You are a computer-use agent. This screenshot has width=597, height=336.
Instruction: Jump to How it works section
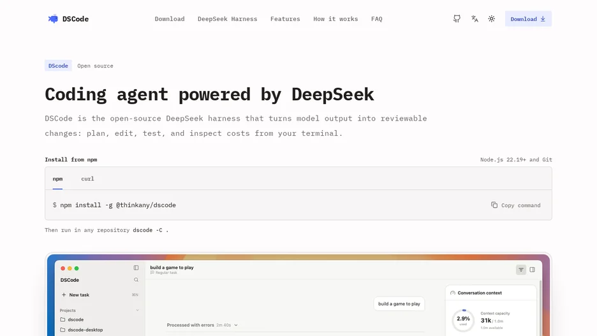pyautogui.click(x=335, y=18)
